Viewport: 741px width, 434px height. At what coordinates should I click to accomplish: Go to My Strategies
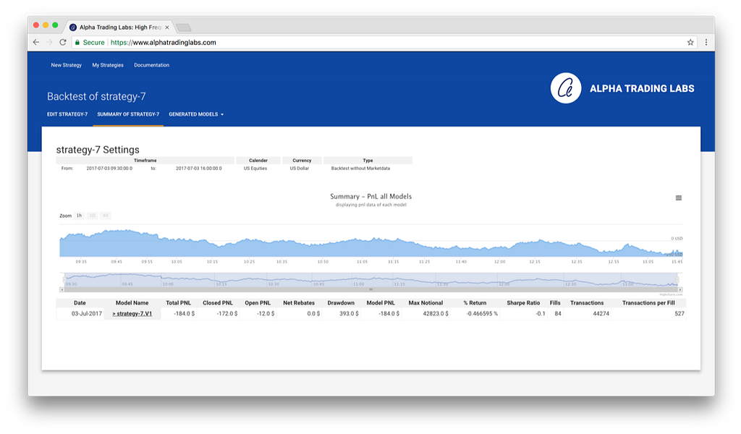(x=108, y=65)
